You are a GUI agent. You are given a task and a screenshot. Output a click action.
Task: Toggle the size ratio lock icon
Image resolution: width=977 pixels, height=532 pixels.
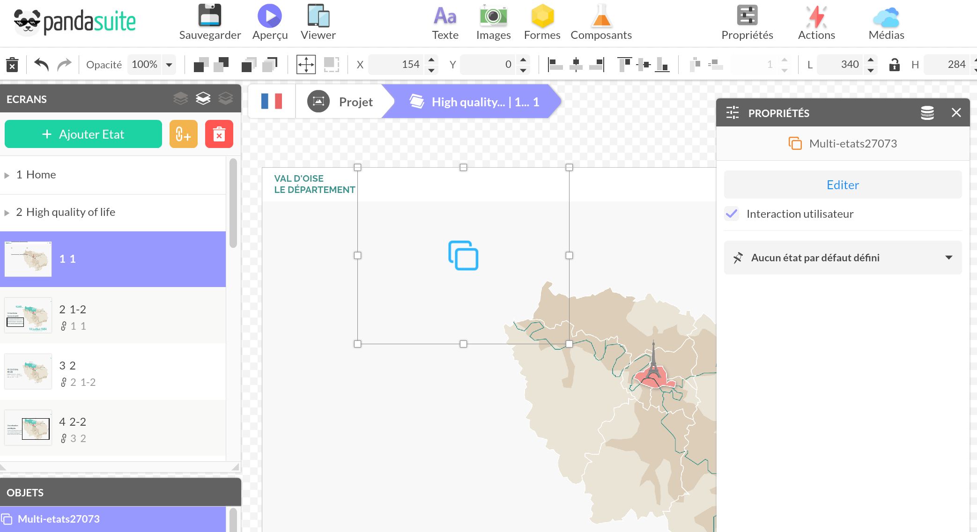(894, 64)
